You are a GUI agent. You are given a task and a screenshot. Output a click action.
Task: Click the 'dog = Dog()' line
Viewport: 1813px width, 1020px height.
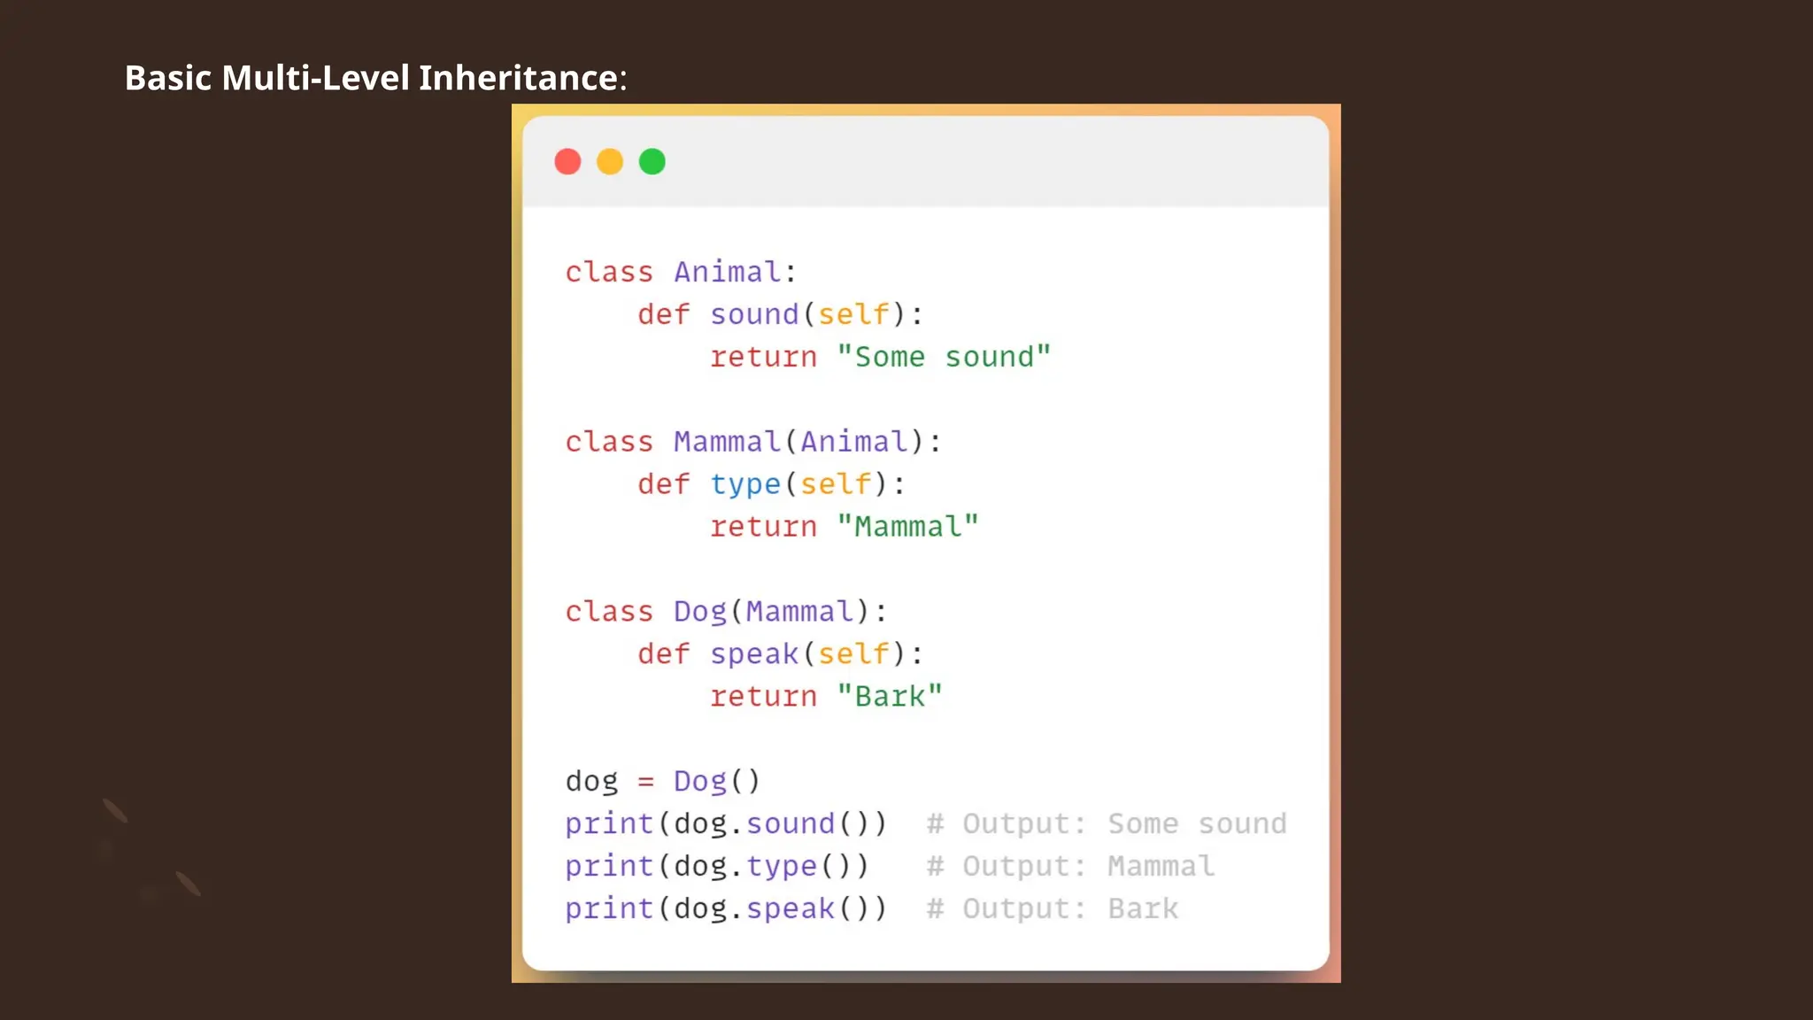click(663, 782)
